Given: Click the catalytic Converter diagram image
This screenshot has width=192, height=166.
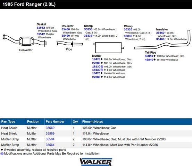Looking at the screenshot, I should [25, 41].
